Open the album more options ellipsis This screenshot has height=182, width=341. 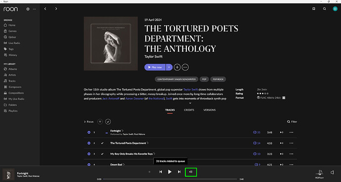click(185, 67)
